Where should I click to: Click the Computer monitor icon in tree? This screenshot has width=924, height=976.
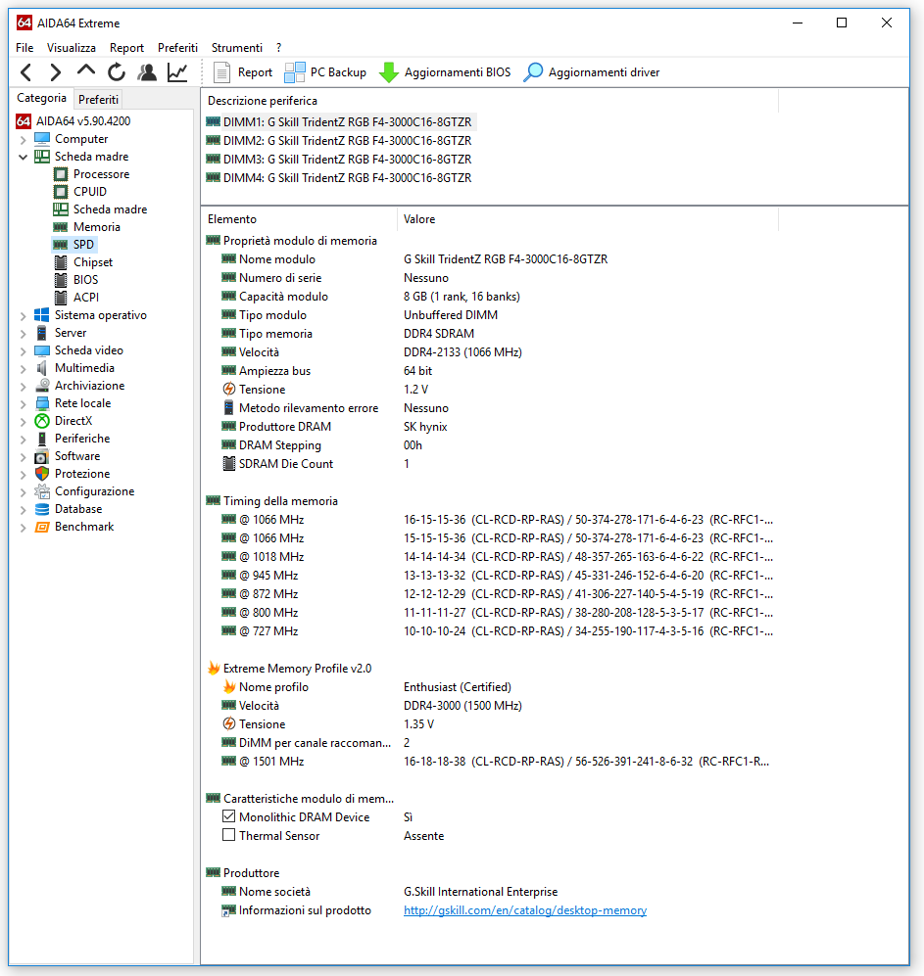click(x=42, y=139)
